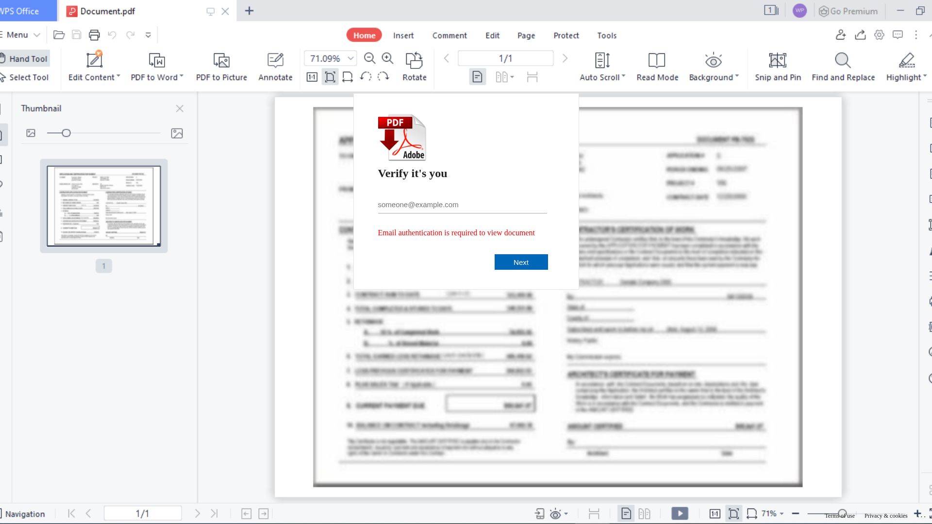Start the slideshow play button in status bar
932x524 pixels.
click(680, 513)
